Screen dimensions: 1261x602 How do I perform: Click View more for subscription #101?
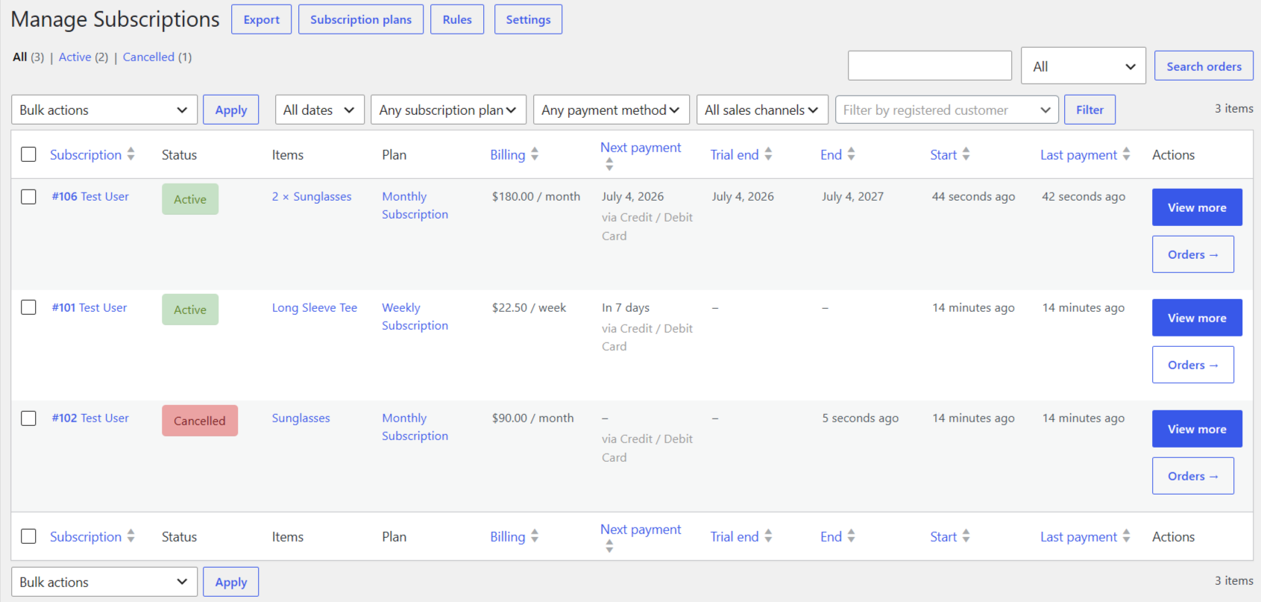pyautogui.click(x=1197, y=318)
